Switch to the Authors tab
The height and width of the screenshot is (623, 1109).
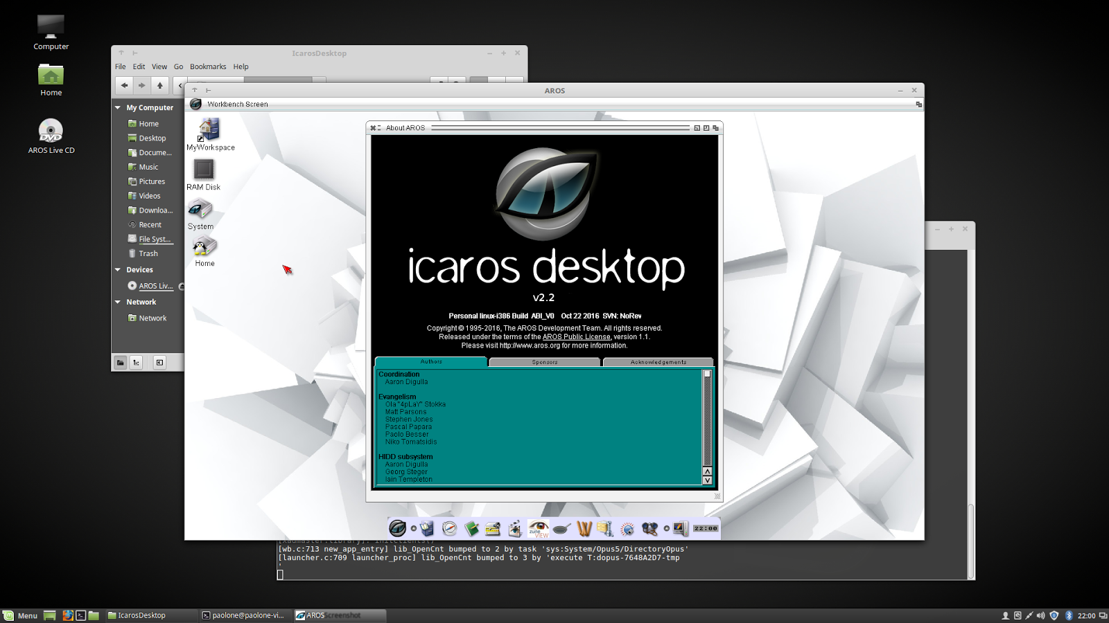point(431,362)
